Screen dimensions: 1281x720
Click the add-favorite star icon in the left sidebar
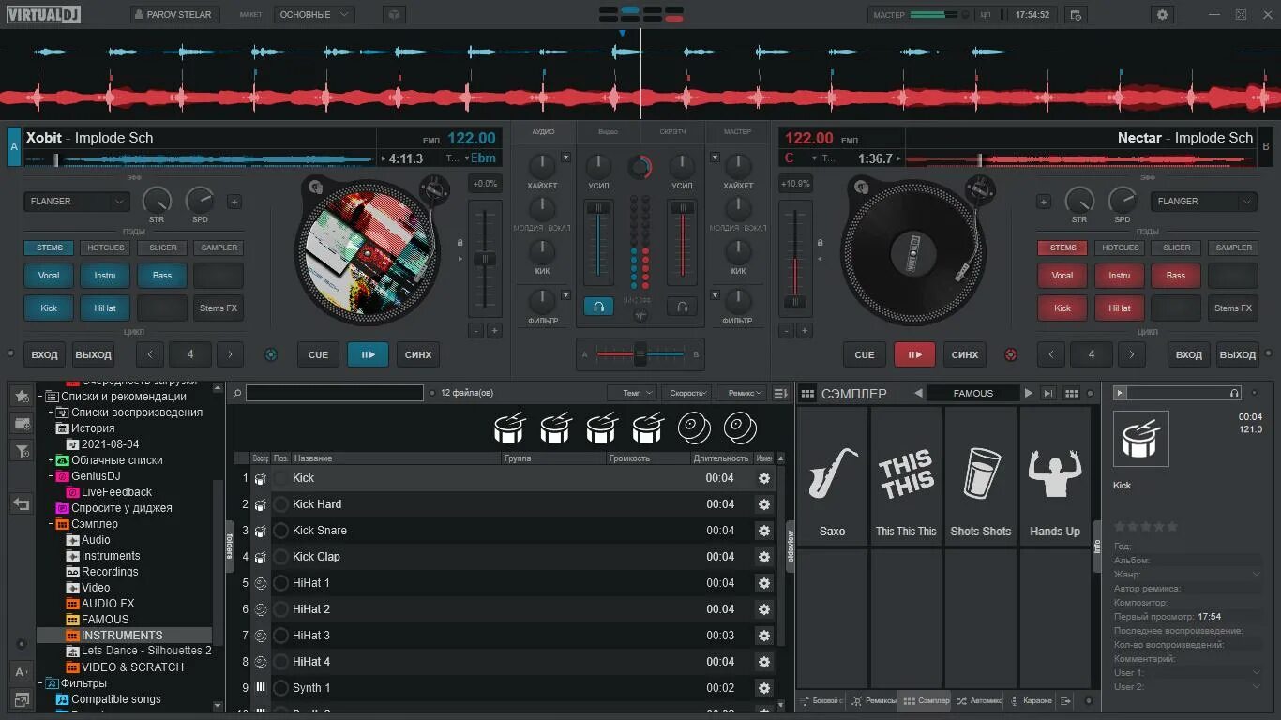[21, 397]
